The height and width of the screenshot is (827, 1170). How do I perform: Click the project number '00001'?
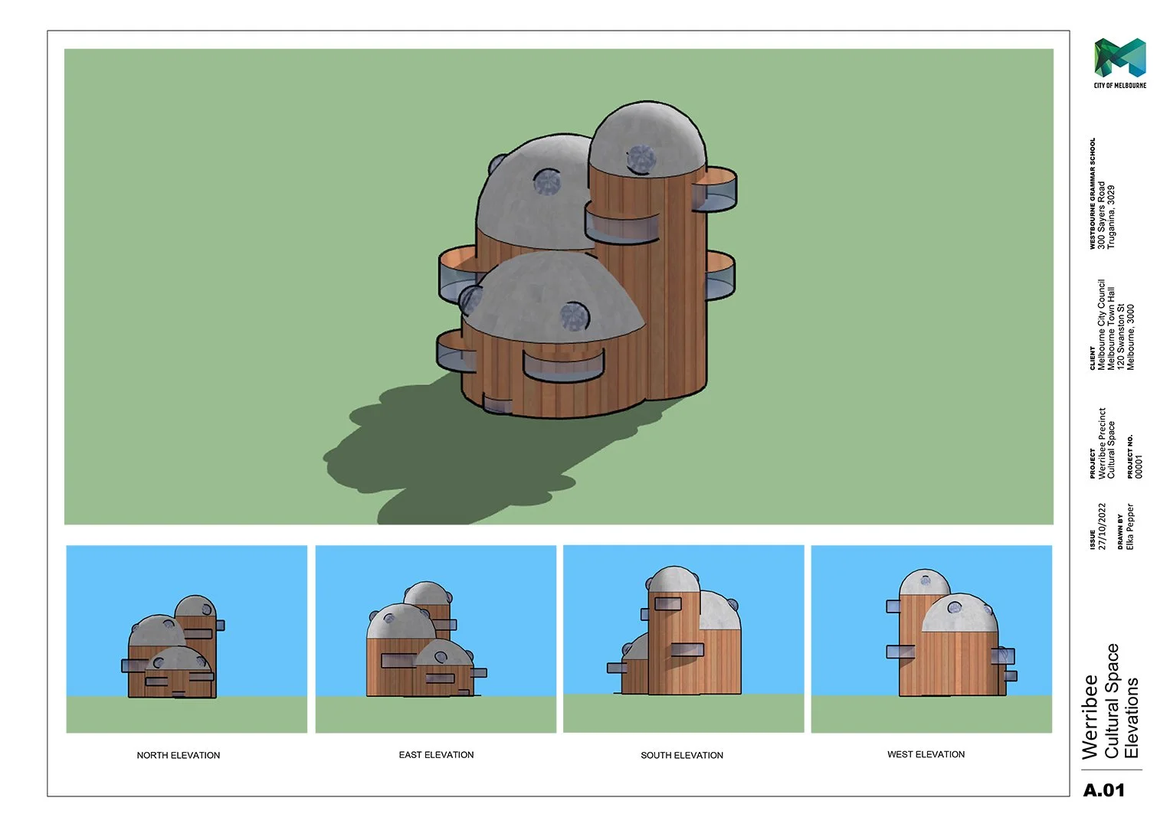tap(1139, 466)
